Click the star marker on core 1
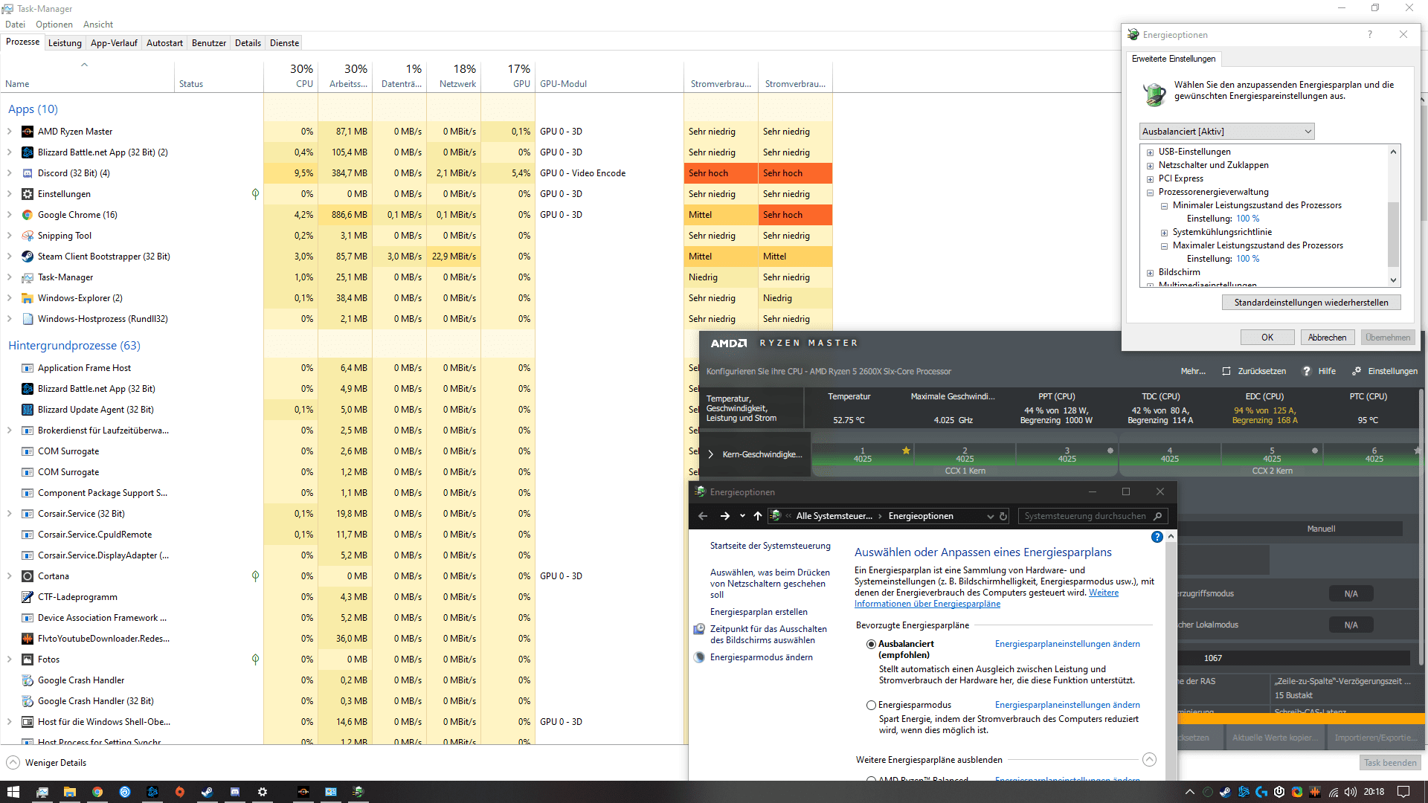This screenshot has width=1428, height=803. click(906, 450)
